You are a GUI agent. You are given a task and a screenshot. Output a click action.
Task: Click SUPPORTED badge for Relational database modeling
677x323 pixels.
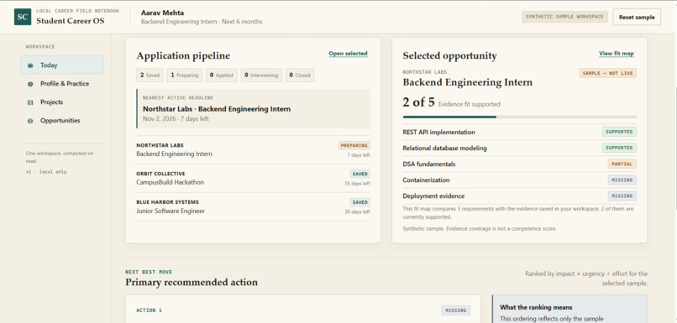click(619, 148)
